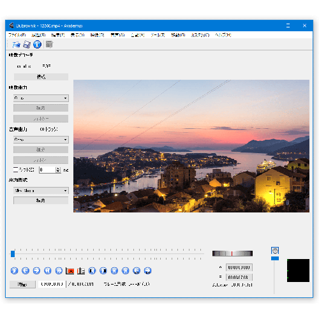This screenshot has height=319, width=319.
Task: Jump to the previous keyframe
Action: tap(48, 271)
